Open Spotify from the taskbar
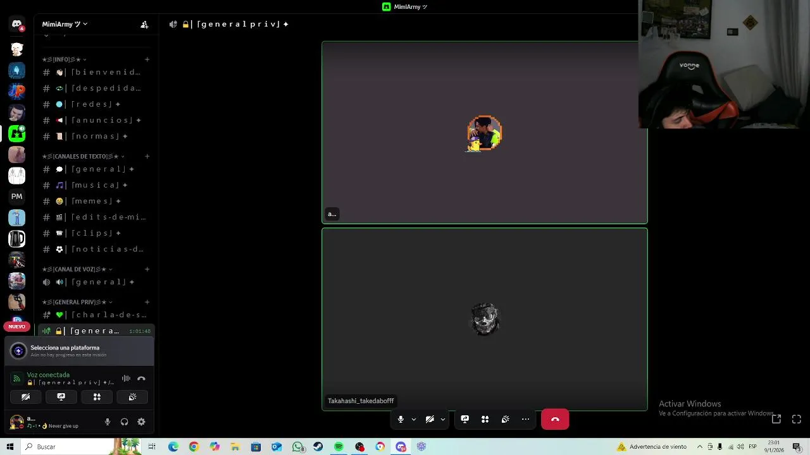Viewport: 810px width, 455px height. pyautogui.click(x=339, y=447)
